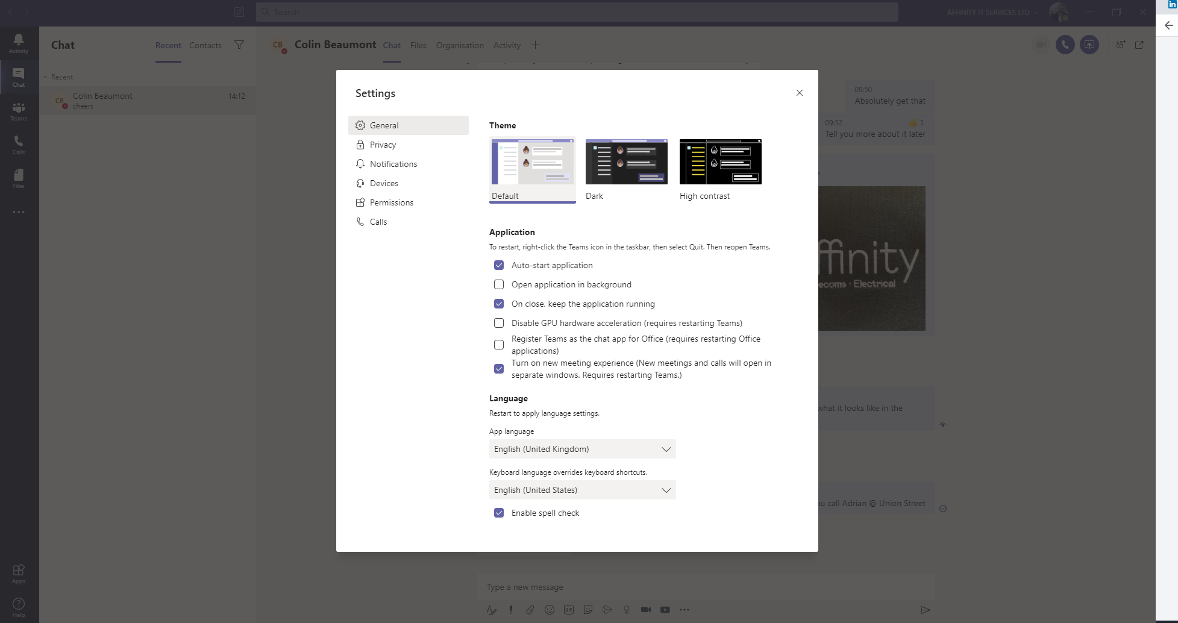Image resolution: width=1178 pixels, height=623 pixels.
Task: Disable the spell check checkbox
Action: point(499,513)
